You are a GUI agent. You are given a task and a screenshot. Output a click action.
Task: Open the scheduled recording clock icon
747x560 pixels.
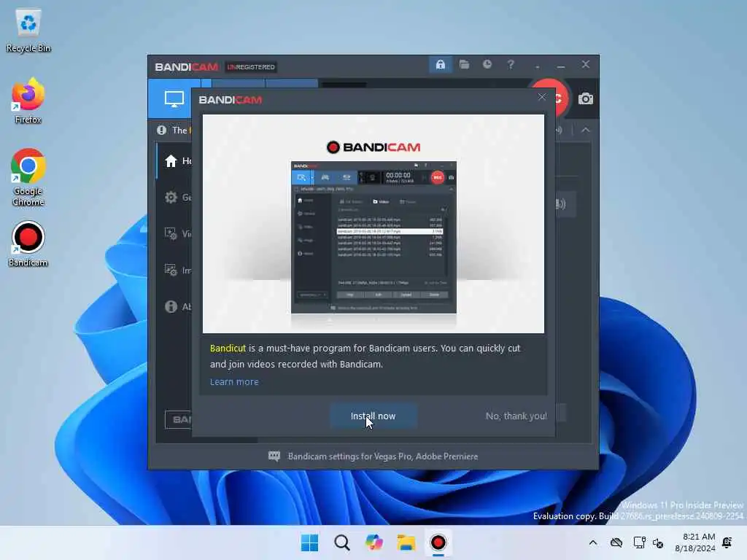[487, 64]
